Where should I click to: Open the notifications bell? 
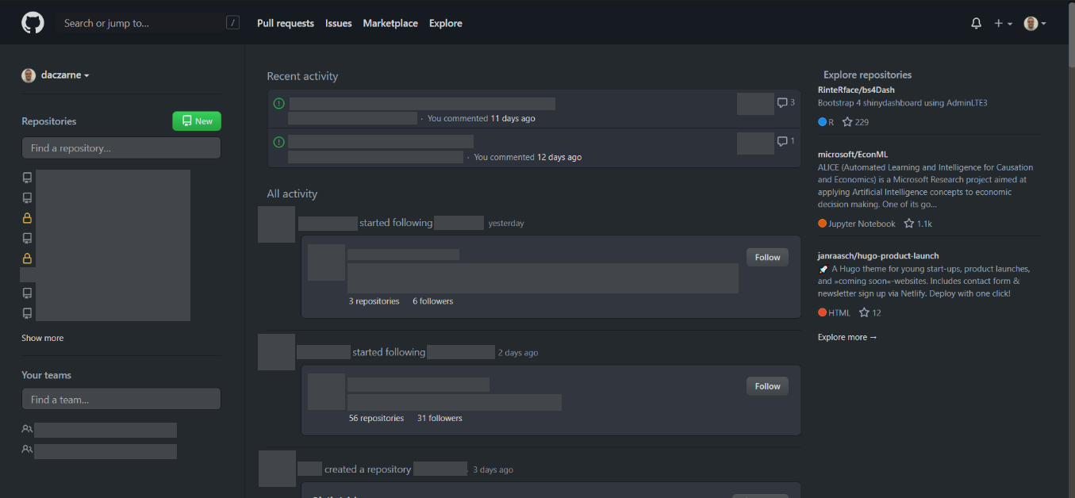[x=976, y=24]
